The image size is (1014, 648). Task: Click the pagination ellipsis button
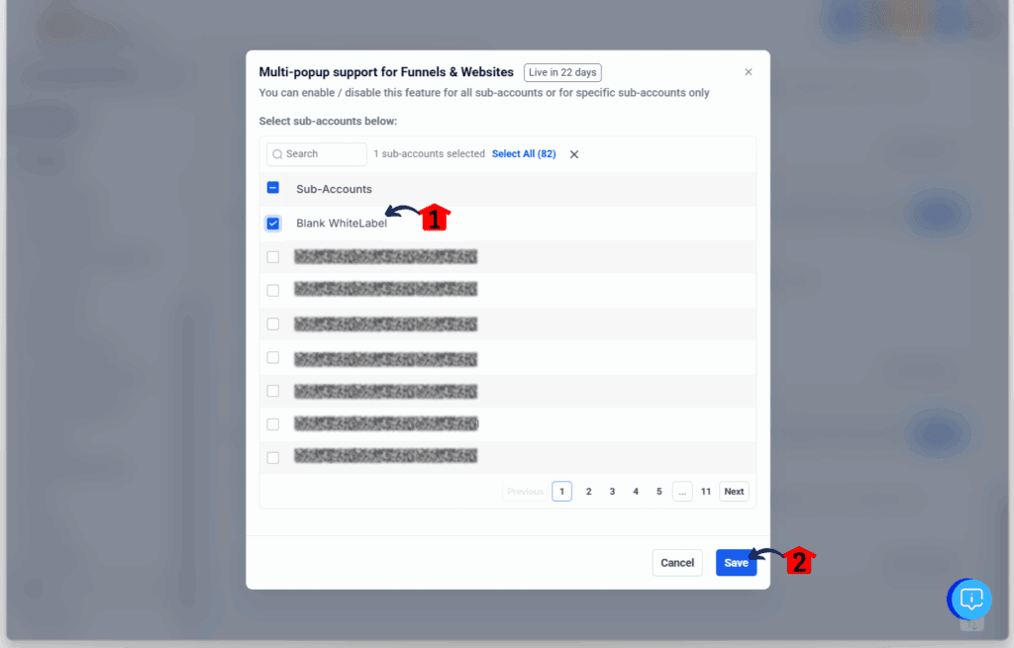pyautogui.click(x=682, y=492)
